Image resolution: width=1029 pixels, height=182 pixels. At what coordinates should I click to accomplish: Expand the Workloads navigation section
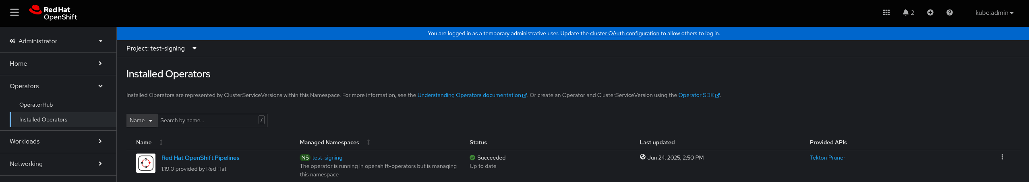[x=56, y=141]
